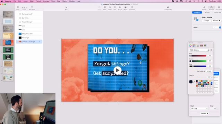Click the menu bar date and time
The width and height of the screenshot is (222, 124).
pos(215,1)
